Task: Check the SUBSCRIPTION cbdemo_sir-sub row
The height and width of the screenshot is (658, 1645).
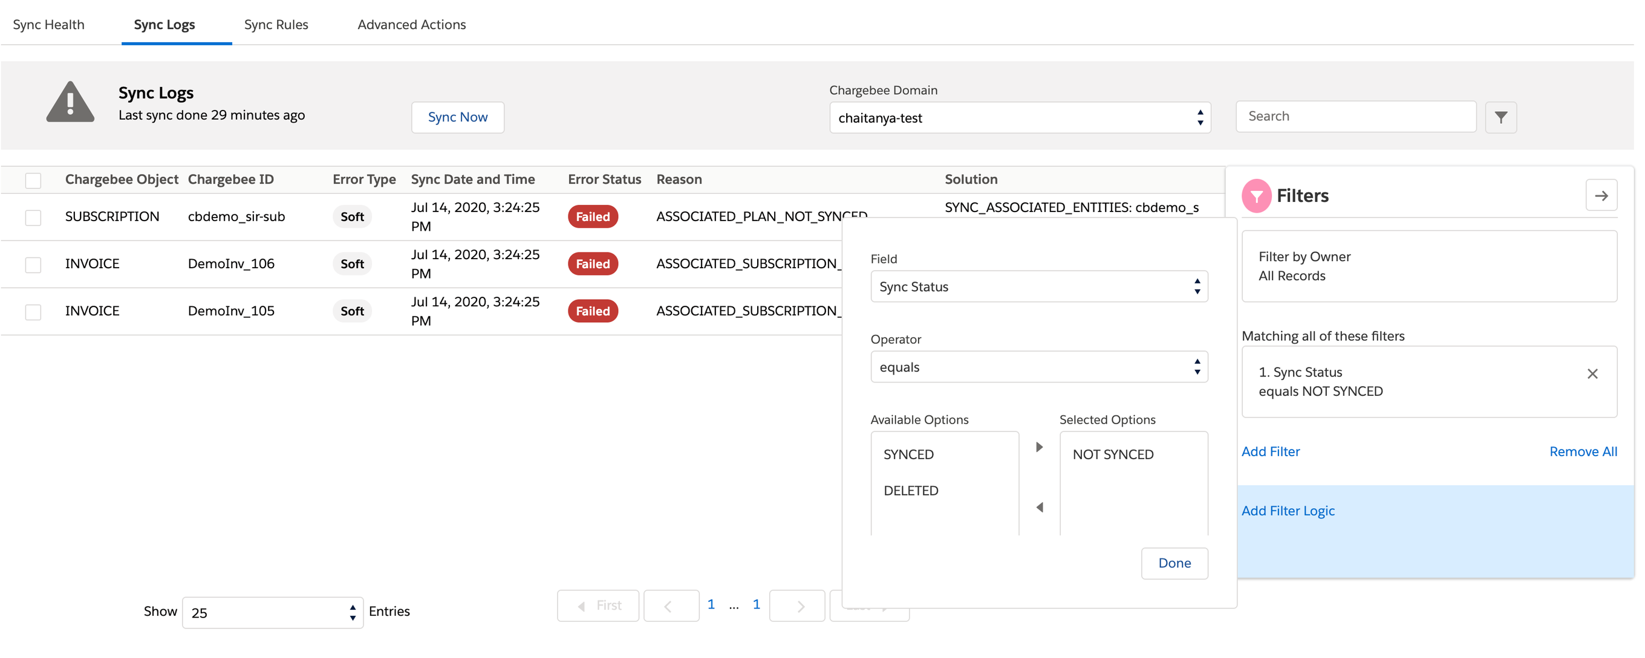Action: (33, 218)
